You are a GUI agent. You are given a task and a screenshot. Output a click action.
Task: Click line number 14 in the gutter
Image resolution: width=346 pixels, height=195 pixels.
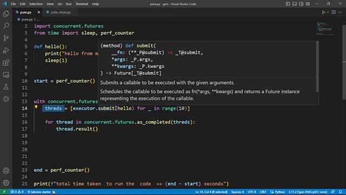(24, 108)
